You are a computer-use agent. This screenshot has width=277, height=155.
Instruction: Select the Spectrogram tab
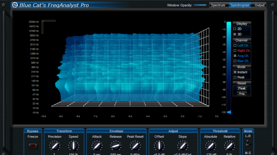click(x=240, y=5)
